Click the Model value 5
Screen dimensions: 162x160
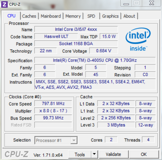click(x=96, y=67)
